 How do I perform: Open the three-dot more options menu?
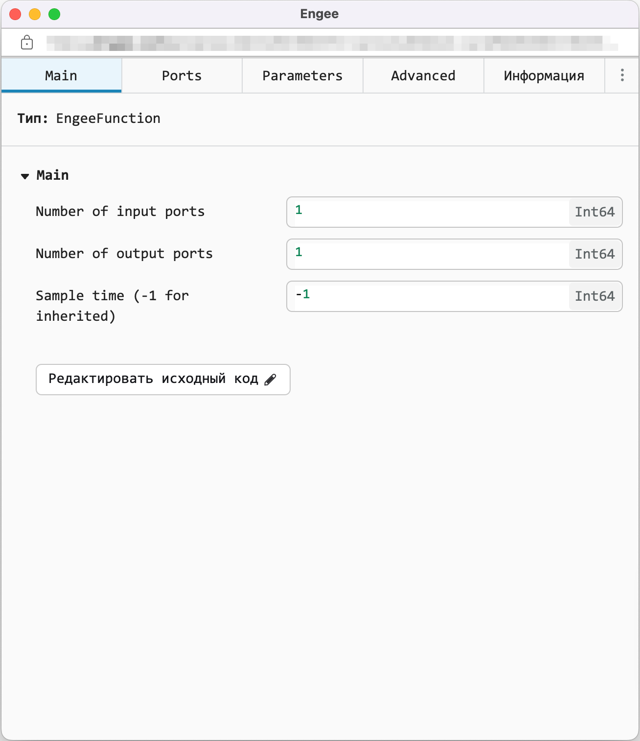[x=622, y=75]
